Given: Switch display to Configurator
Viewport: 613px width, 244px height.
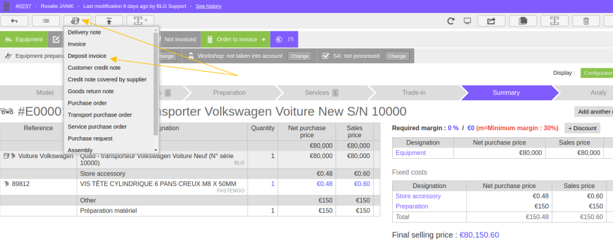Looking at the screenshot, I should pyautogui.click(x=597, y=73).
